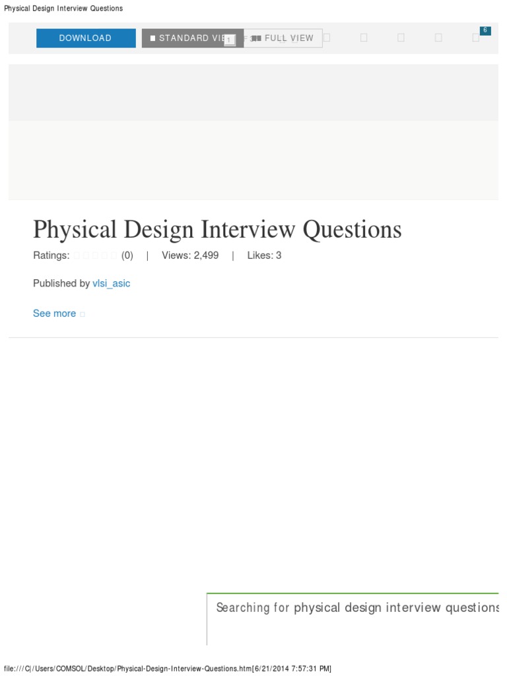Click the third toolbar square icon after FULL VIEW
This screenshot has width=507, height=676.
[x=401, y=38]
